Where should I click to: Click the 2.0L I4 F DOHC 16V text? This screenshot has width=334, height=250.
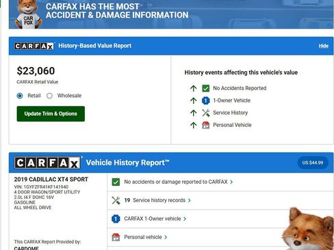(x=34, y=197)
